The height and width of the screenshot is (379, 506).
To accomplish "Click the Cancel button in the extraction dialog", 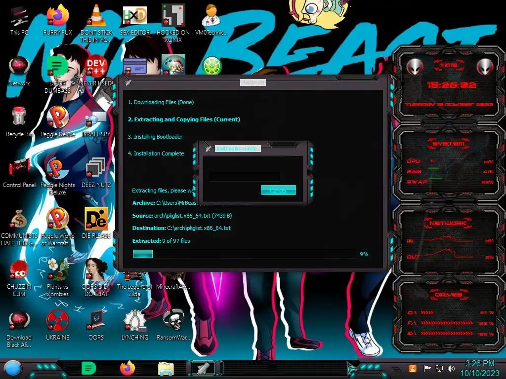I will coord(278,190).
